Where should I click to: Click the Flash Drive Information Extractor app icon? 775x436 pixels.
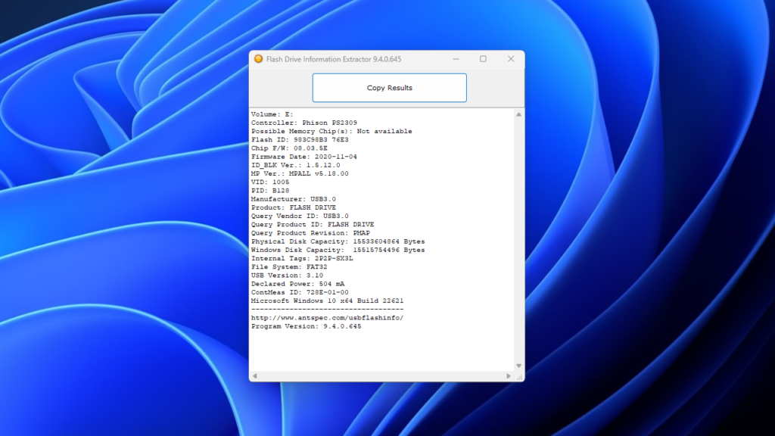258,59
